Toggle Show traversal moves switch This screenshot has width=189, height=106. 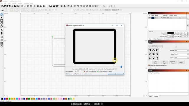pyautogui.click(x=84, y=71)
